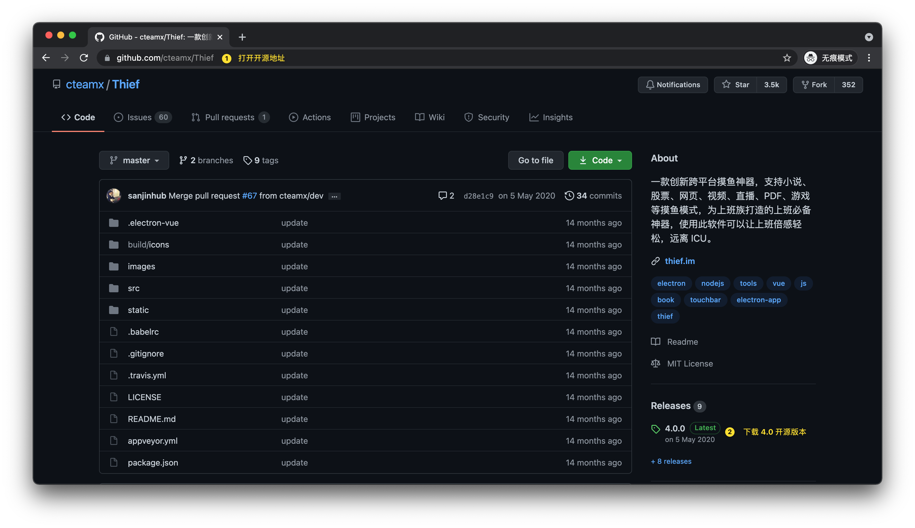Click the nodejs topic tag

(712, 283)
